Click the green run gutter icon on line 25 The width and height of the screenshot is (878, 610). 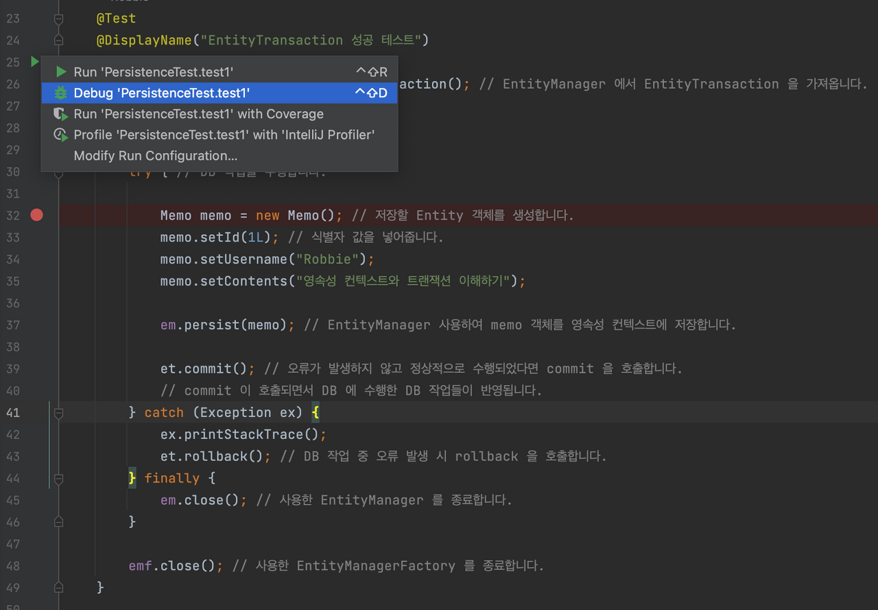(x=34, y=62)
